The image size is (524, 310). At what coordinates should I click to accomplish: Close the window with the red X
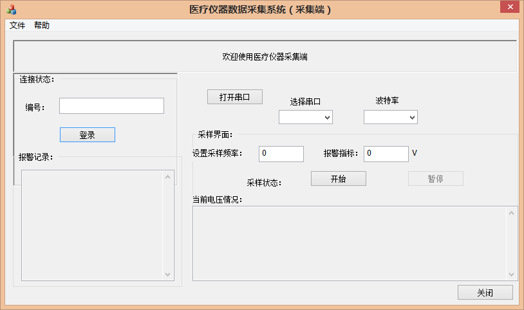point(510,6)
